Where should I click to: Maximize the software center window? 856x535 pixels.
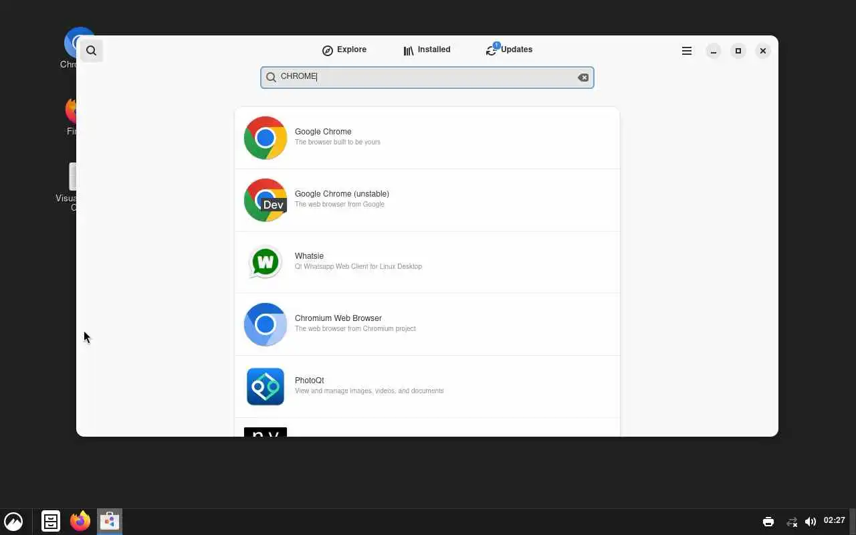[x=738, y=51]
